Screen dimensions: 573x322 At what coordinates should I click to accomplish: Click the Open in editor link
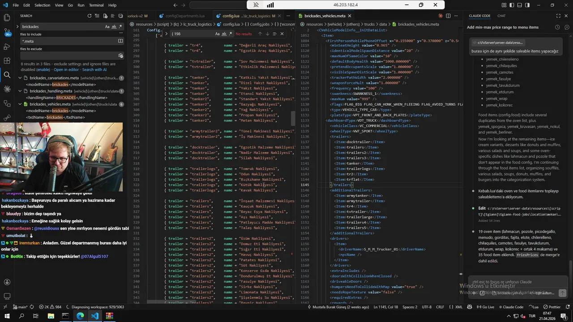pos(66,70)
